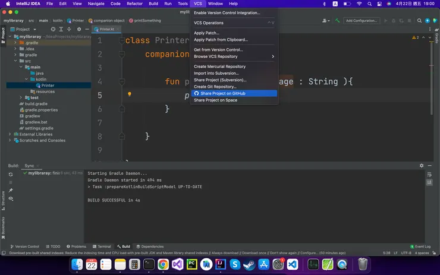Viewport: 440px width, 275px height.
Task: Open Project tool window settings gear
Action: click(x=78, y=29)
